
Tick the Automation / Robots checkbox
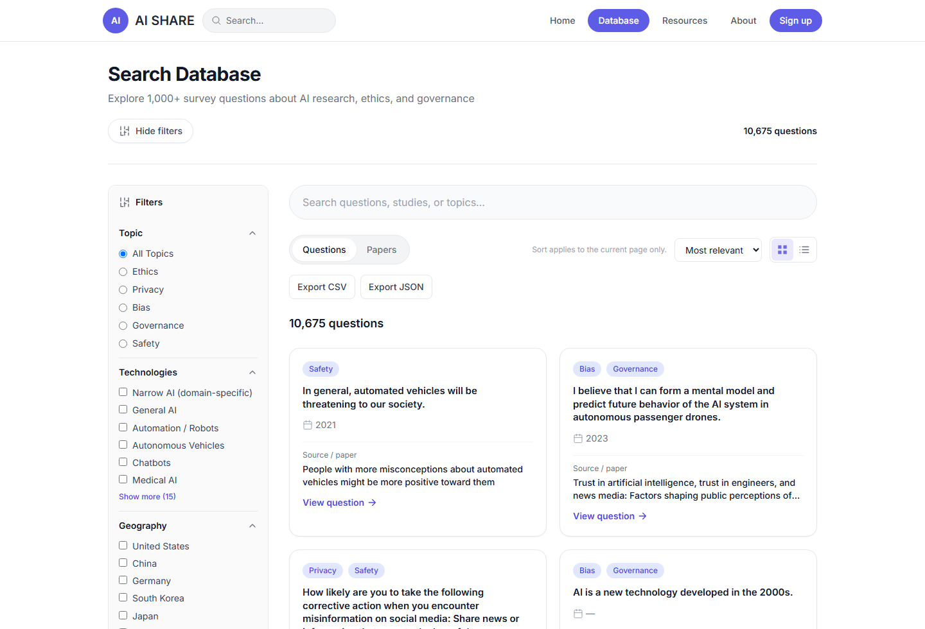123,427
